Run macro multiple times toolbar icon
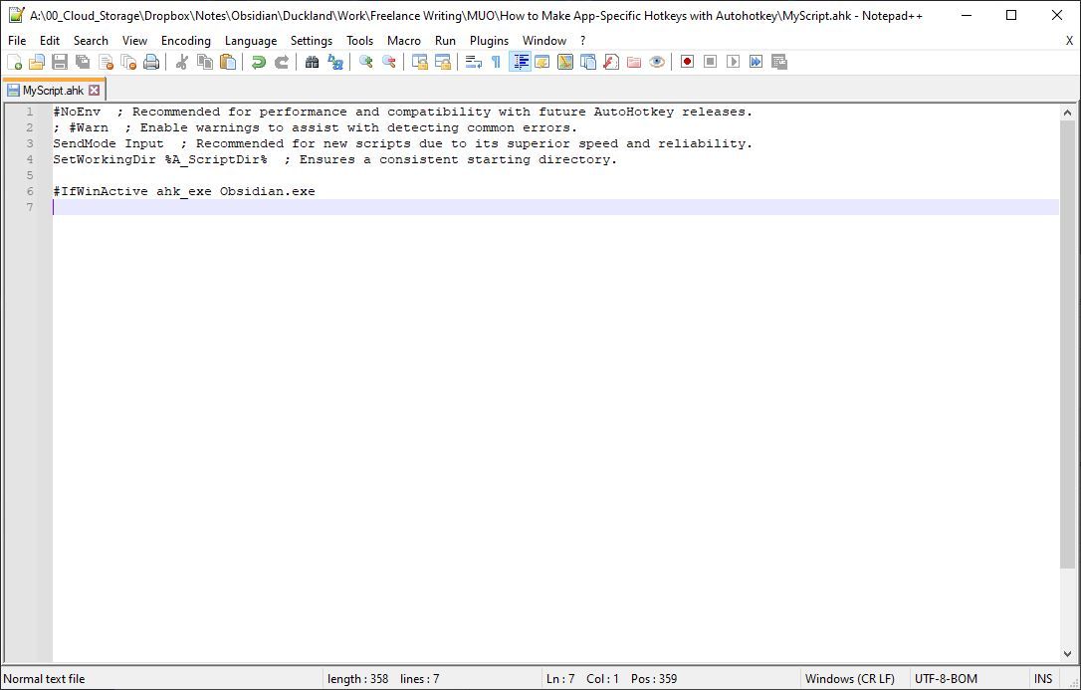The width and height of the screenshot is (1081, 690). [x=757, y=62]
